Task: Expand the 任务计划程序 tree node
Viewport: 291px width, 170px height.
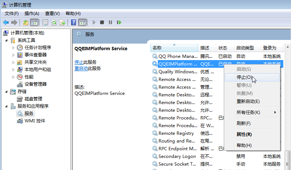Action: [x=13, y=48]
